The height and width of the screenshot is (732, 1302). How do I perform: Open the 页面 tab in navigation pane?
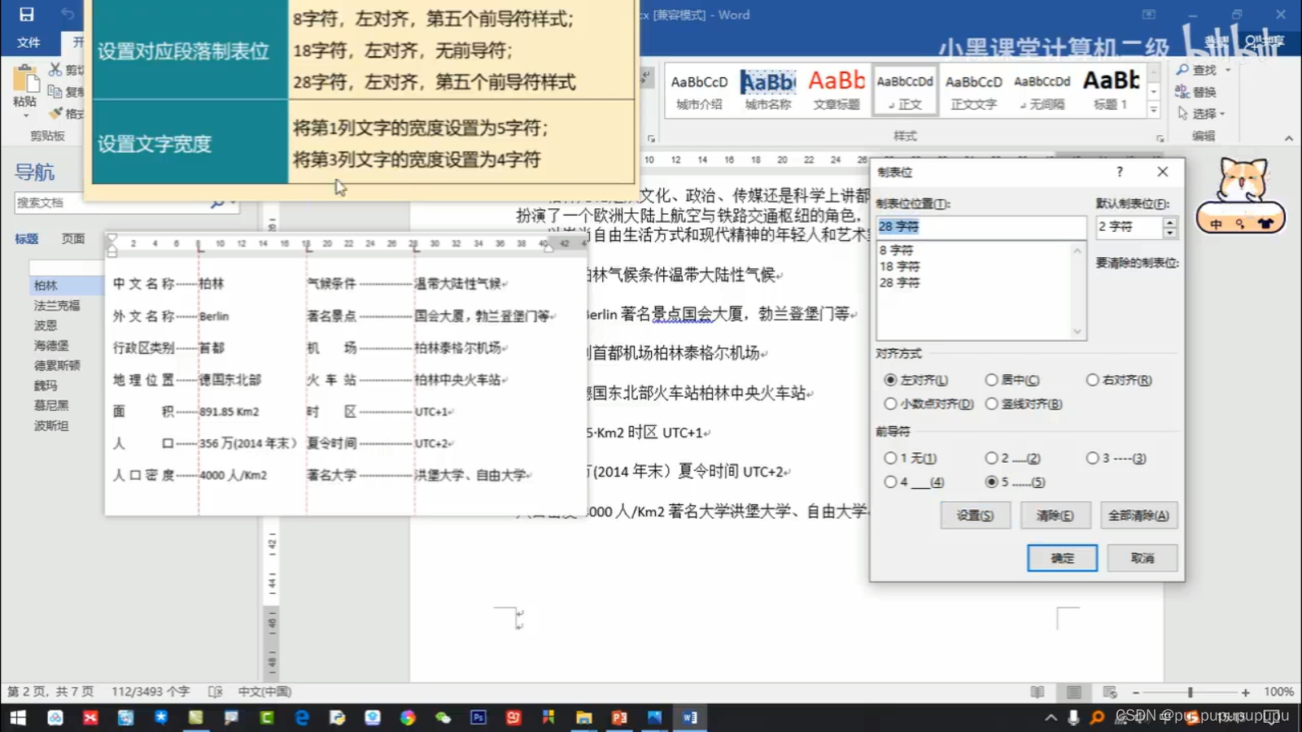(x=74, y=239)
